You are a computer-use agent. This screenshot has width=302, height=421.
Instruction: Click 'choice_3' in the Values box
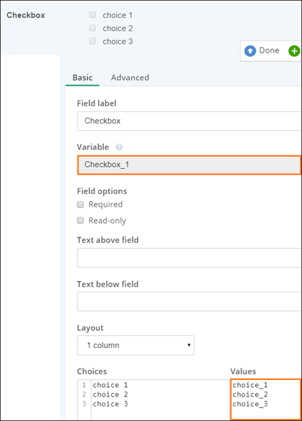point(250,404)
